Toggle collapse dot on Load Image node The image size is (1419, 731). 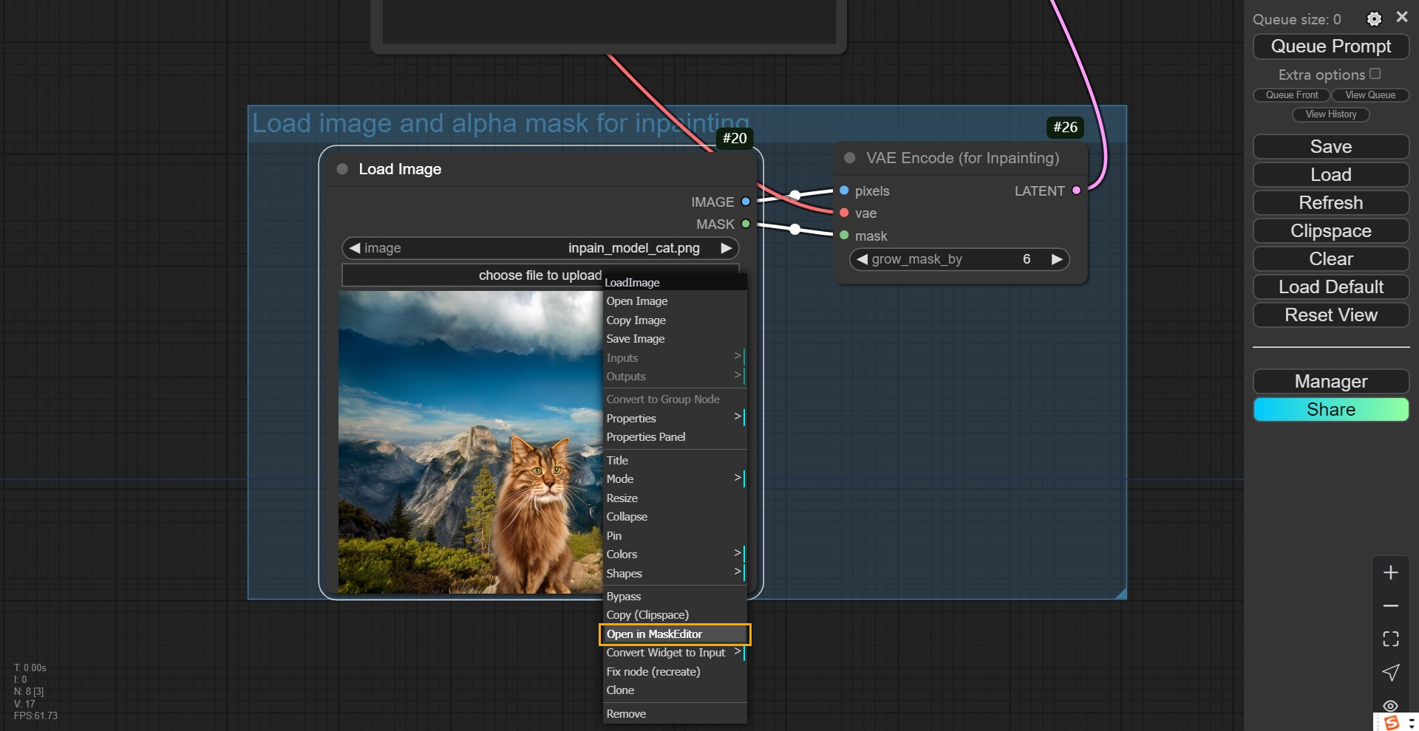pos(342,169)
